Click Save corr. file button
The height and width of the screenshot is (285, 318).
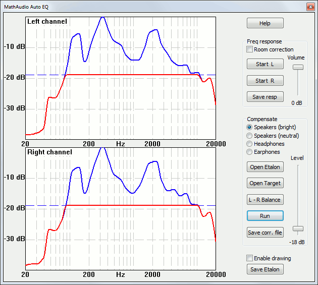tap(265, 233)
